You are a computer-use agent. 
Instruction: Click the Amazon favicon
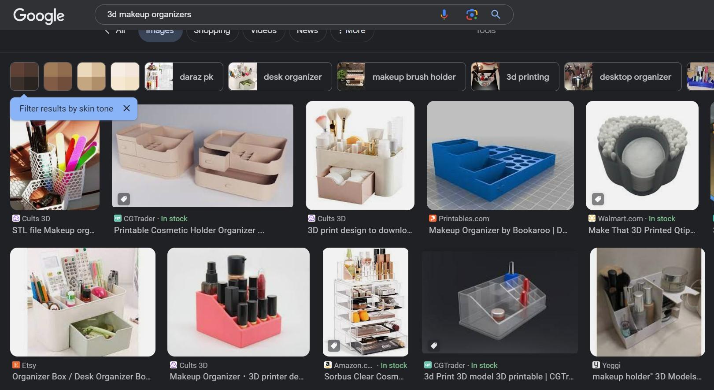click(328, 365)
